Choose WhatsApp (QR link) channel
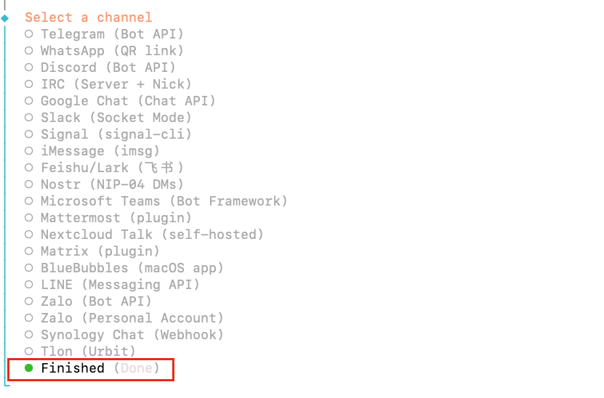604x398 pixels. click(112, 51)
